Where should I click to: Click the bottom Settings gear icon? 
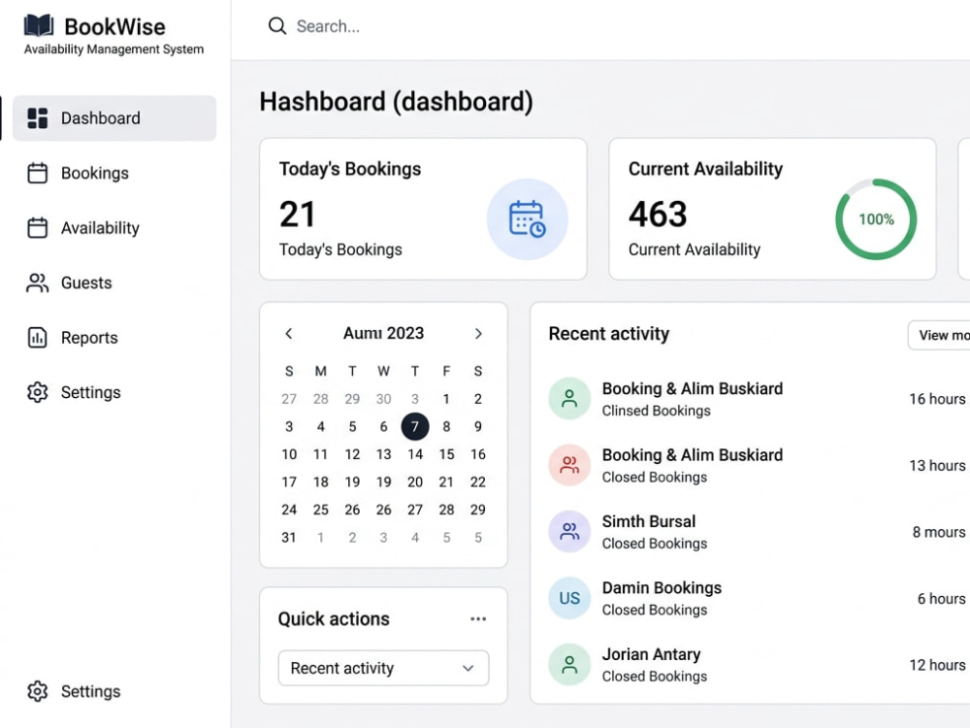point(37,691)
